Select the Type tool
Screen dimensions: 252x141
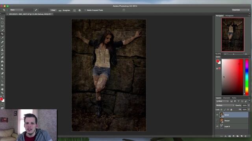2,77
